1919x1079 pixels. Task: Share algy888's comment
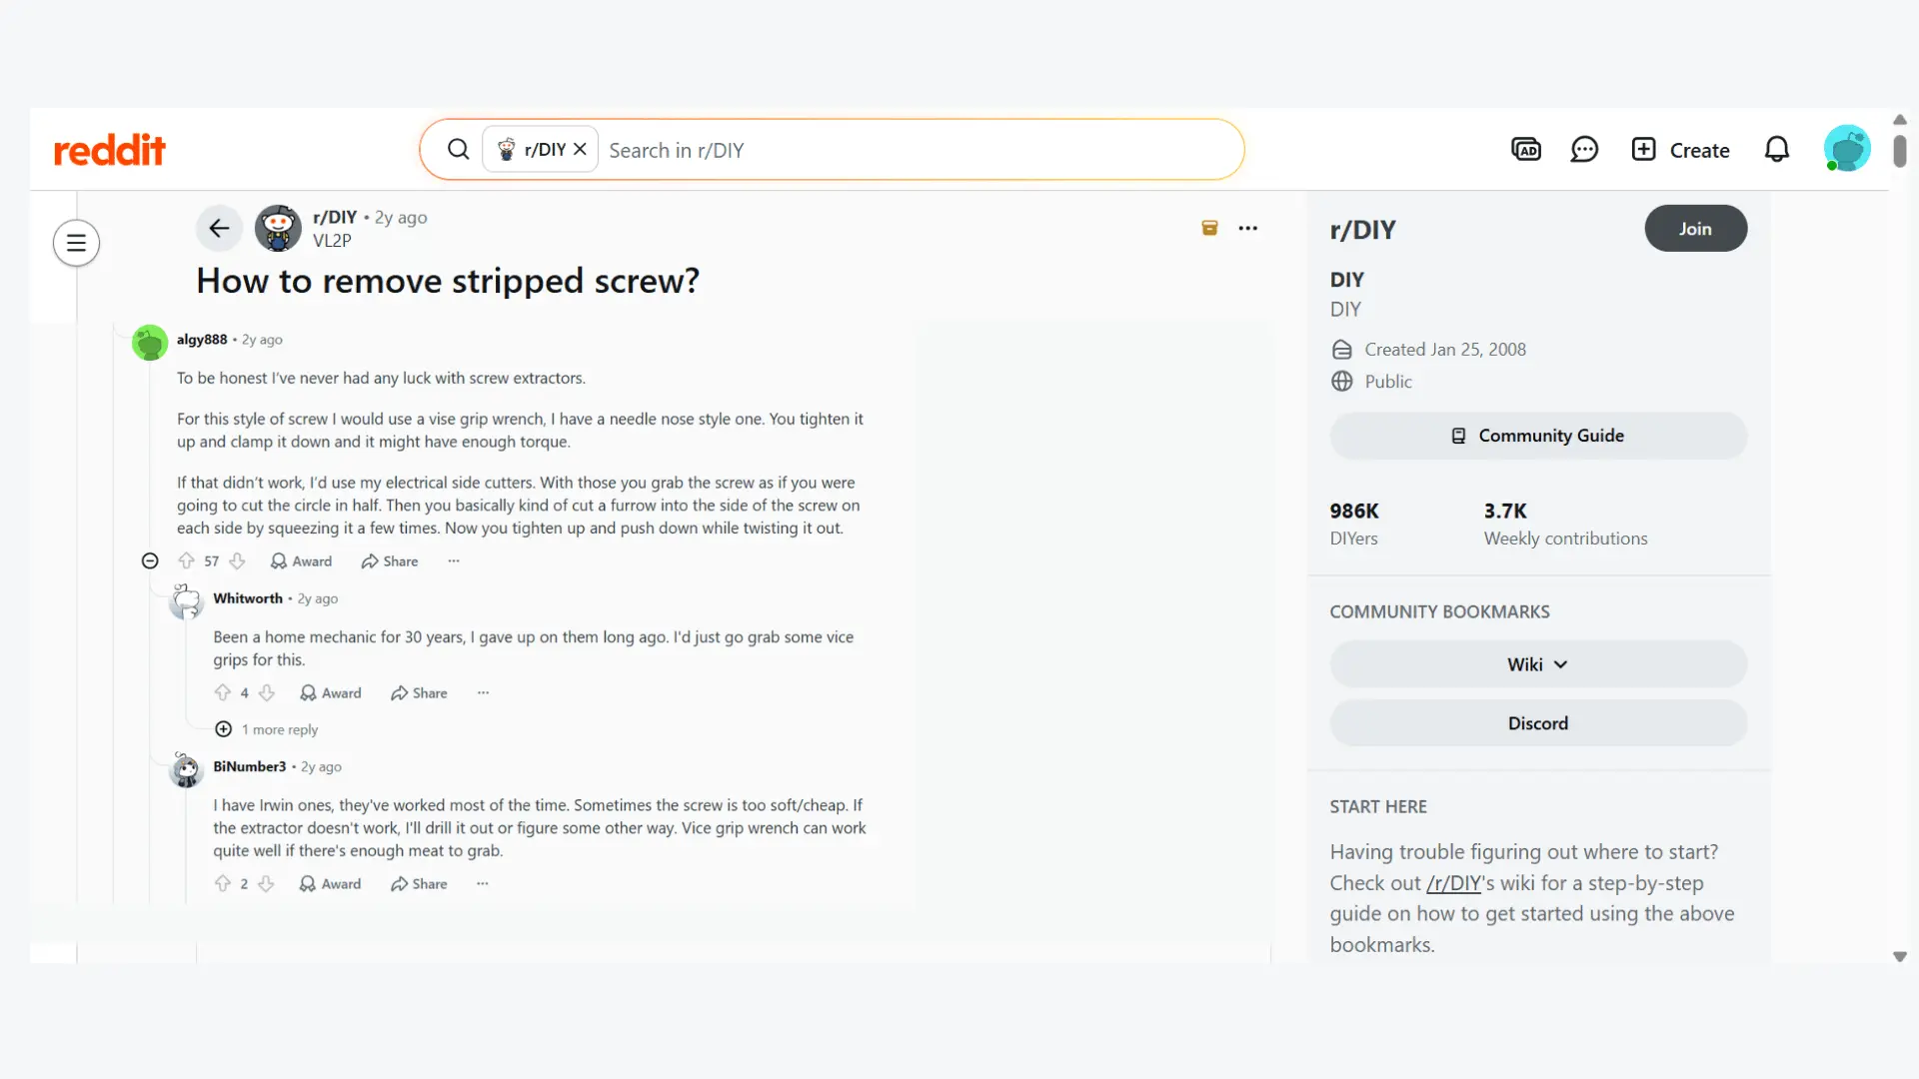(x=390, y=561)
